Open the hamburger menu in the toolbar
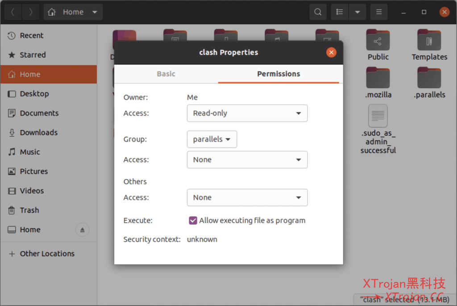 [379, 12]
